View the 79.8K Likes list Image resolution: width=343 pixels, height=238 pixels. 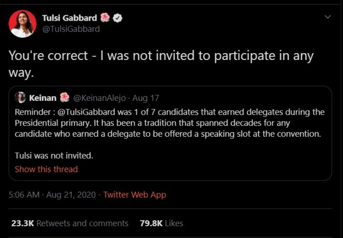coord(161,223)
